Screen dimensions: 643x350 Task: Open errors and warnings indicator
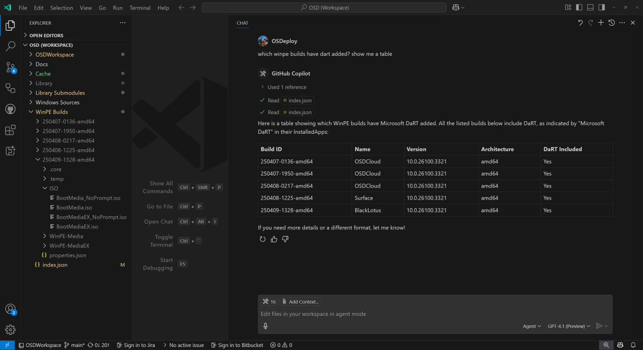281,345
